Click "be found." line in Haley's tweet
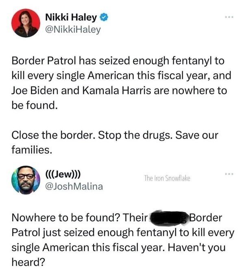 click(x=35, y=106)
